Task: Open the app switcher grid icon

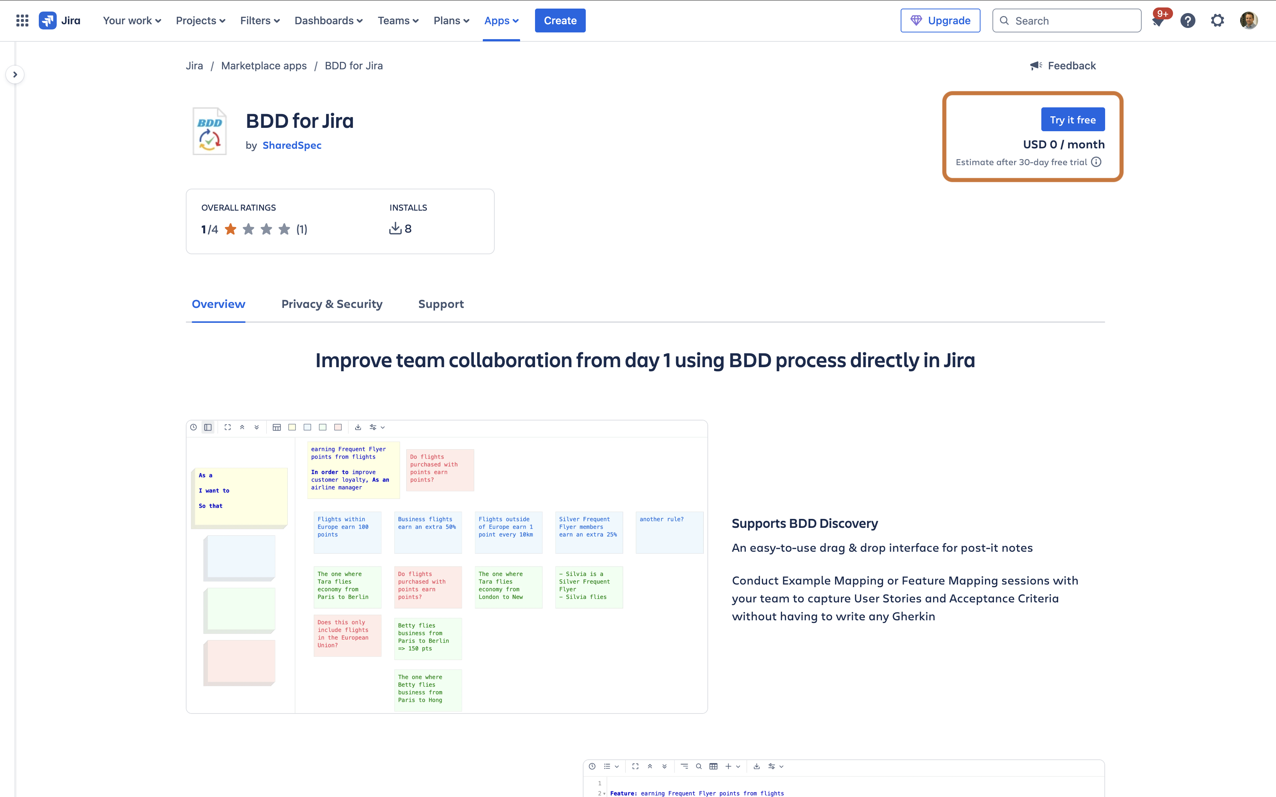Action: 22,21
